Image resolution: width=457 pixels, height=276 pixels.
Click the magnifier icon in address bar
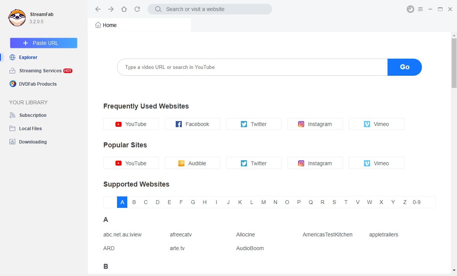point(158,9)
